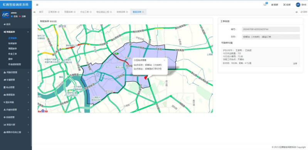Screen dimensions: 308x150
Task: Switch to the 物业满溢上报 tab
Action: pos(103,12)
